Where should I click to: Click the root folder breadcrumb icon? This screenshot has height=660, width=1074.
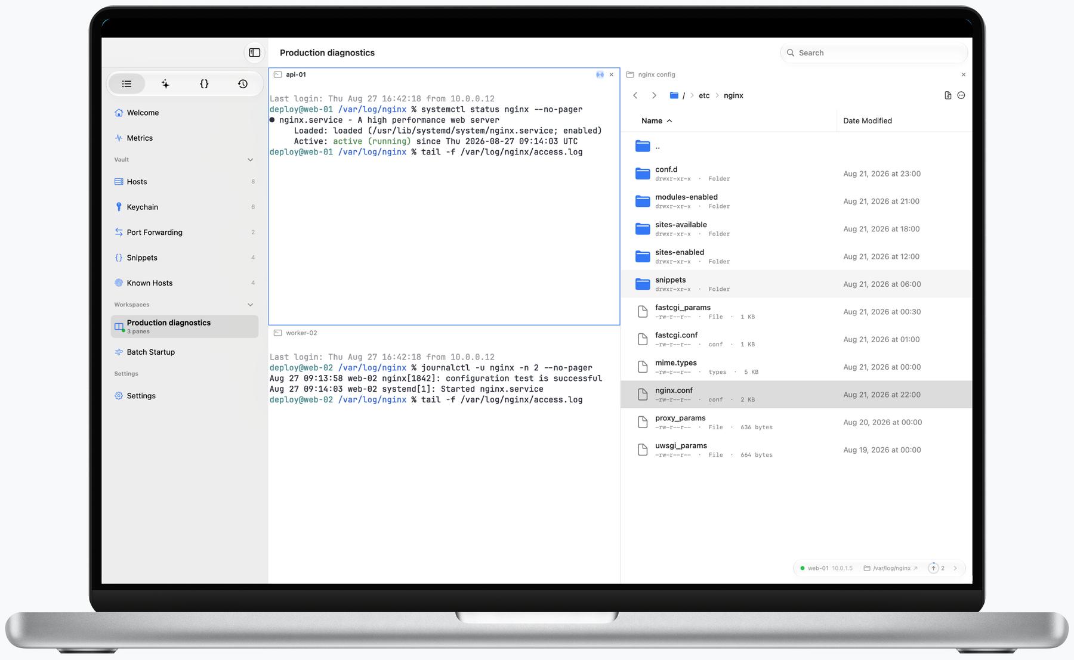[674, 95]
